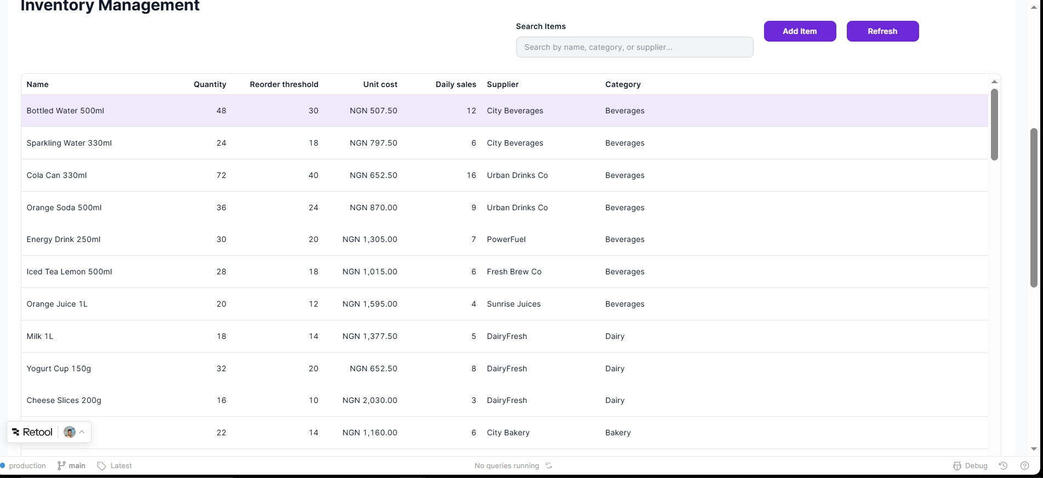
Task: Click the page scroll-down arrow
Action: click(x=1034, y=449)
